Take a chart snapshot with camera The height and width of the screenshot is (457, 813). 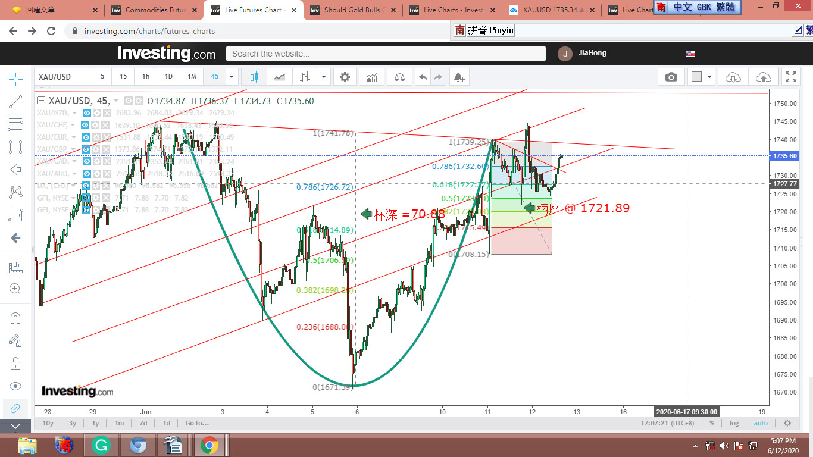671,77
